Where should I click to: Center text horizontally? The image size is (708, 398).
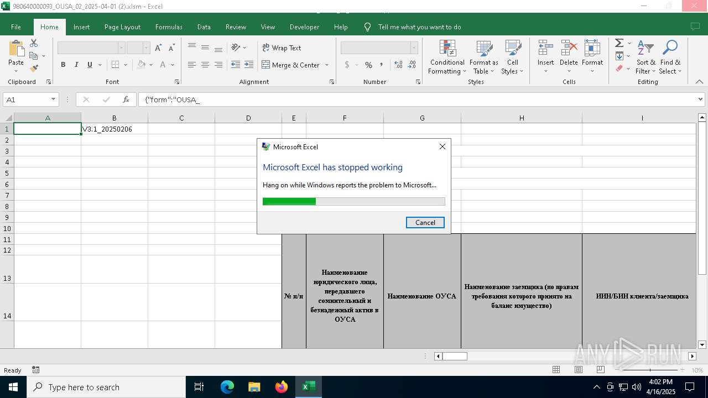[205, 65]
